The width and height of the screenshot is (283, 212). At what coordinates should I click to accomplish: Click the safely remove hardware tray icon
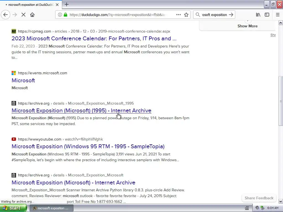coord(263,208)
